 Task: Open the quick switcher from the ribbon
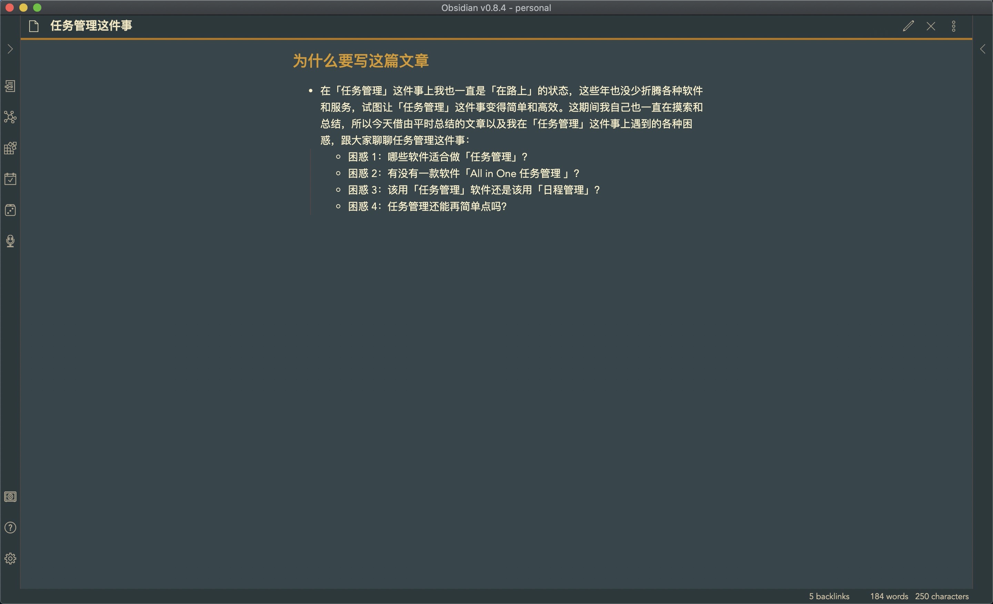point(10,86)
